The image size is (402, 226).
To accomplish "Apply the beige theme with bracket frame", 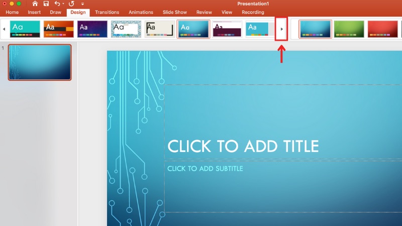I will click(159, 29).
